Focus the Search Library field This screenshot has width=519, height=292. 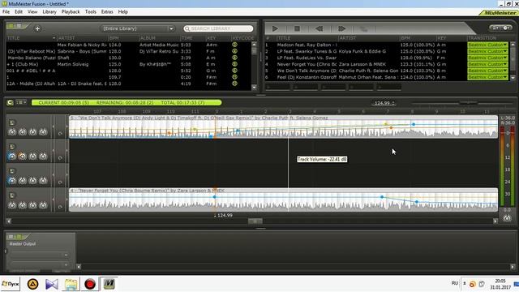(x=218, y=28)
